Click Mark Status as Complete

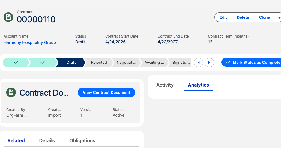[251, 62]
